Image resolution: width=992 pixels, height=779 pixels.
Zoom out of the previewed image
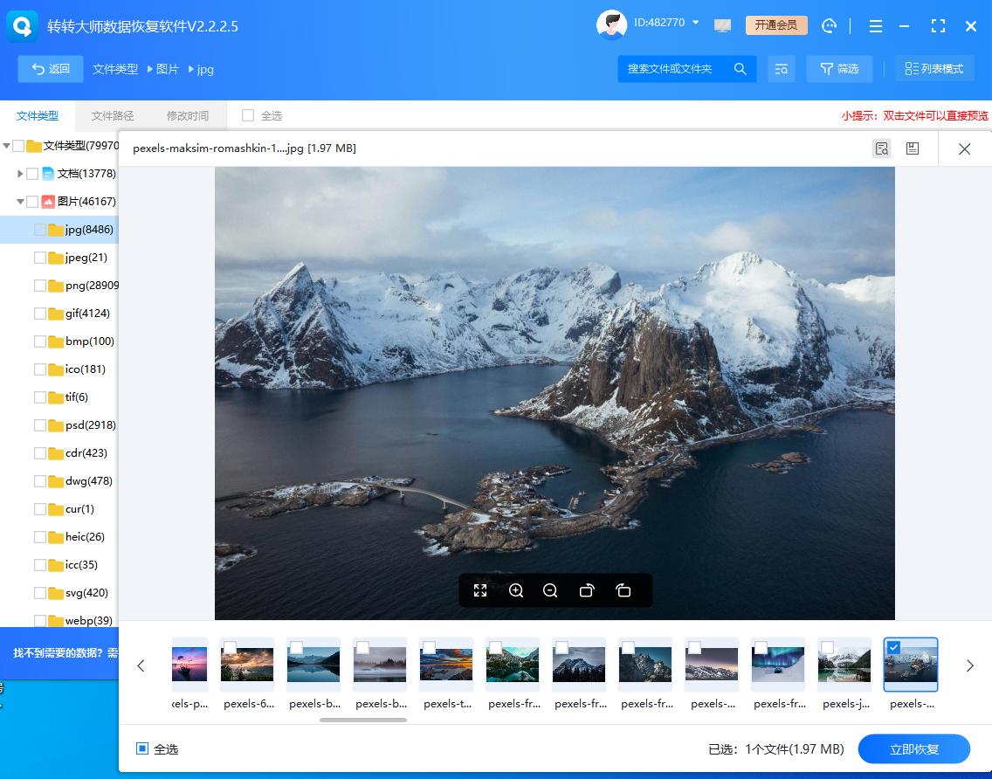click(x=550, y=590)
